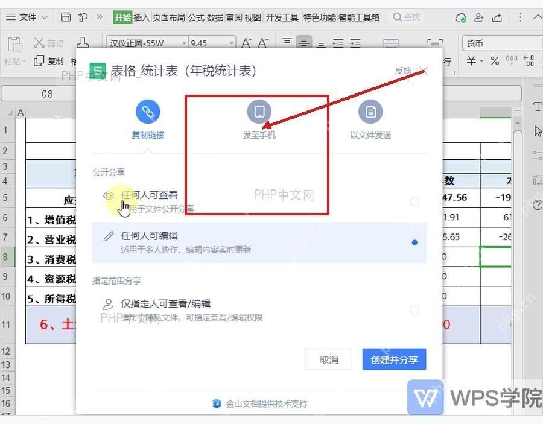Select the column A header
The image size is (543, 424).
coord(21,113)
